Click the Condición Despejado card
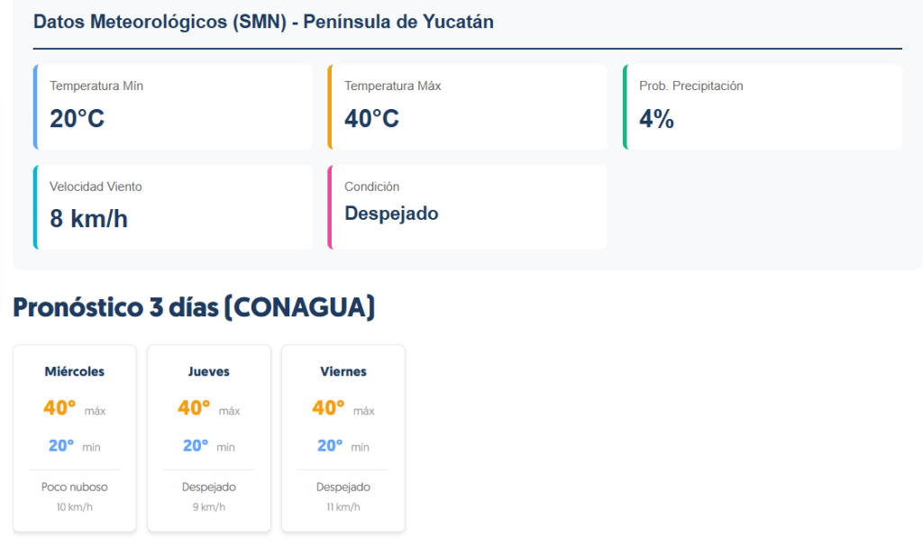This screenshot has height=547, width=923. [x=468, y=207]
